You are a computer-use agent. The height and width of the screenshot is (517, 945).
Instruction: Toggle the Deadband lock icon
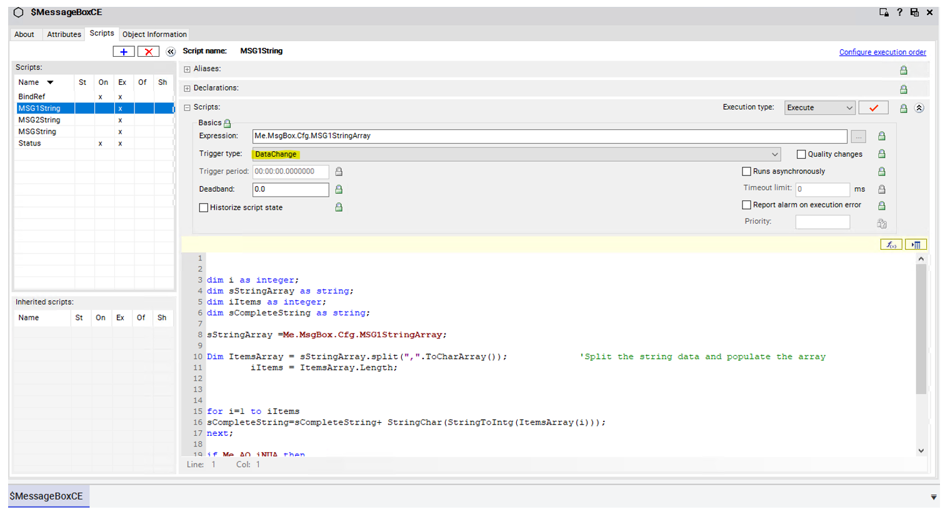pyautogui.click(x=339, y=189)
